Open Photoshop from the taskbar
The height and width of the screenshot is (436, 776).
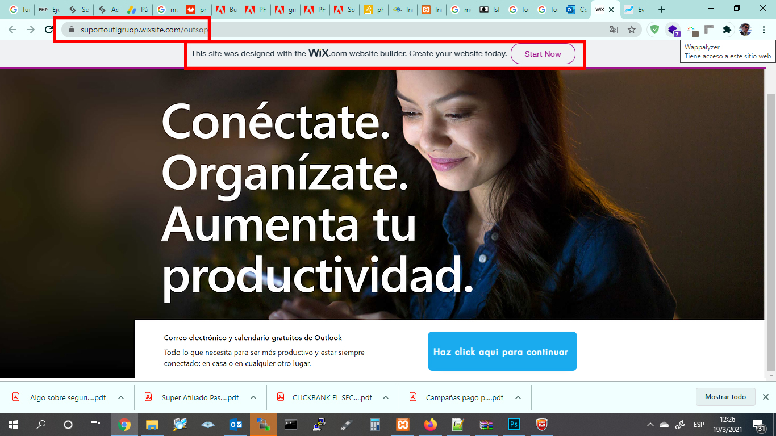pos(514,425)
